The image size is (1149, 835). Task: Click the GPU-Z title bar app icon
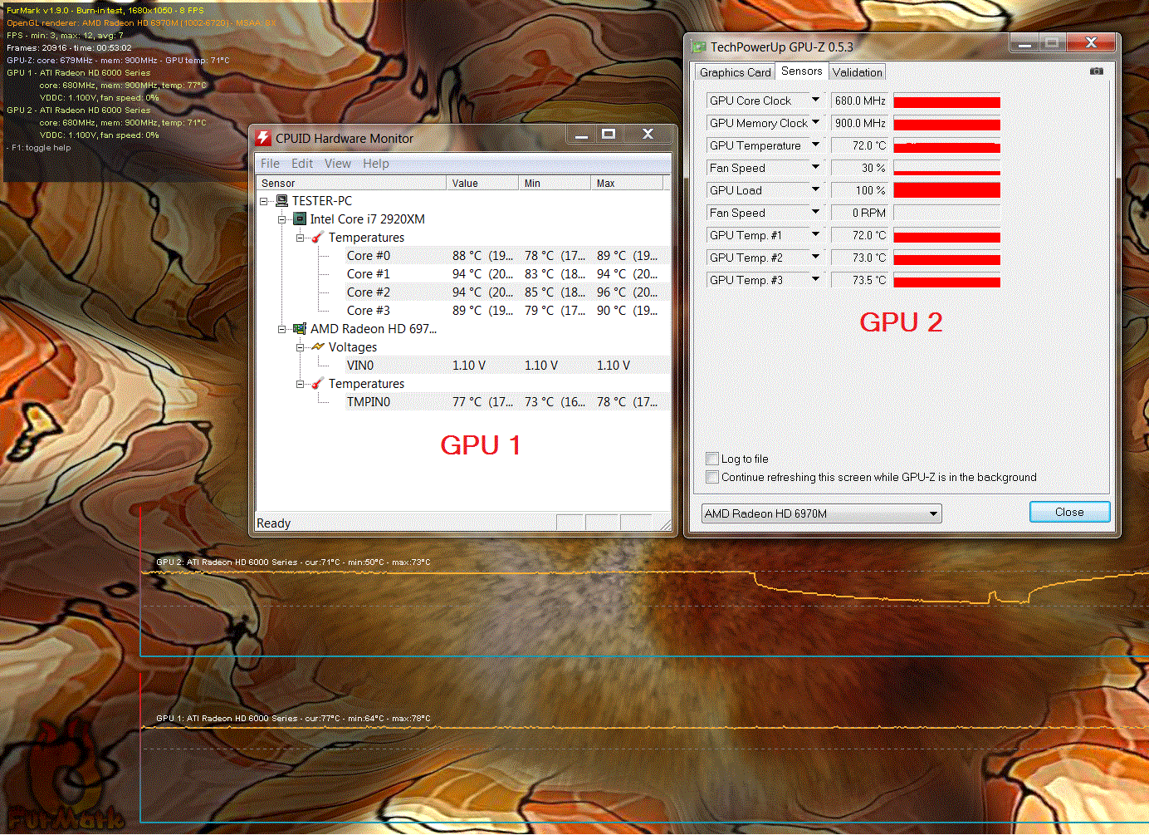click(x=699, y=47)
